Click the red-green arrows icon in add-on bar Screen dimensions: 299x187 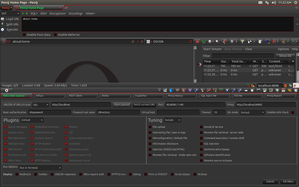[x=221, y=90]
